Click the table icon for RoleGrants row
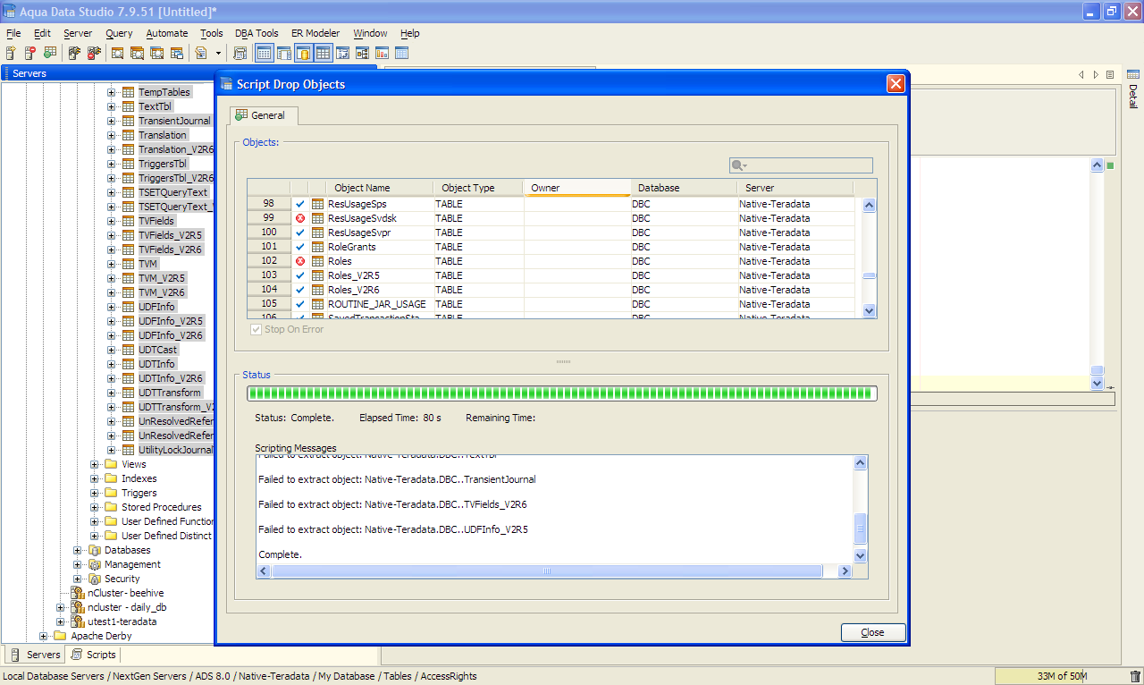The height and width of the screenshot is (685, 1144). (x=317, y=247)
